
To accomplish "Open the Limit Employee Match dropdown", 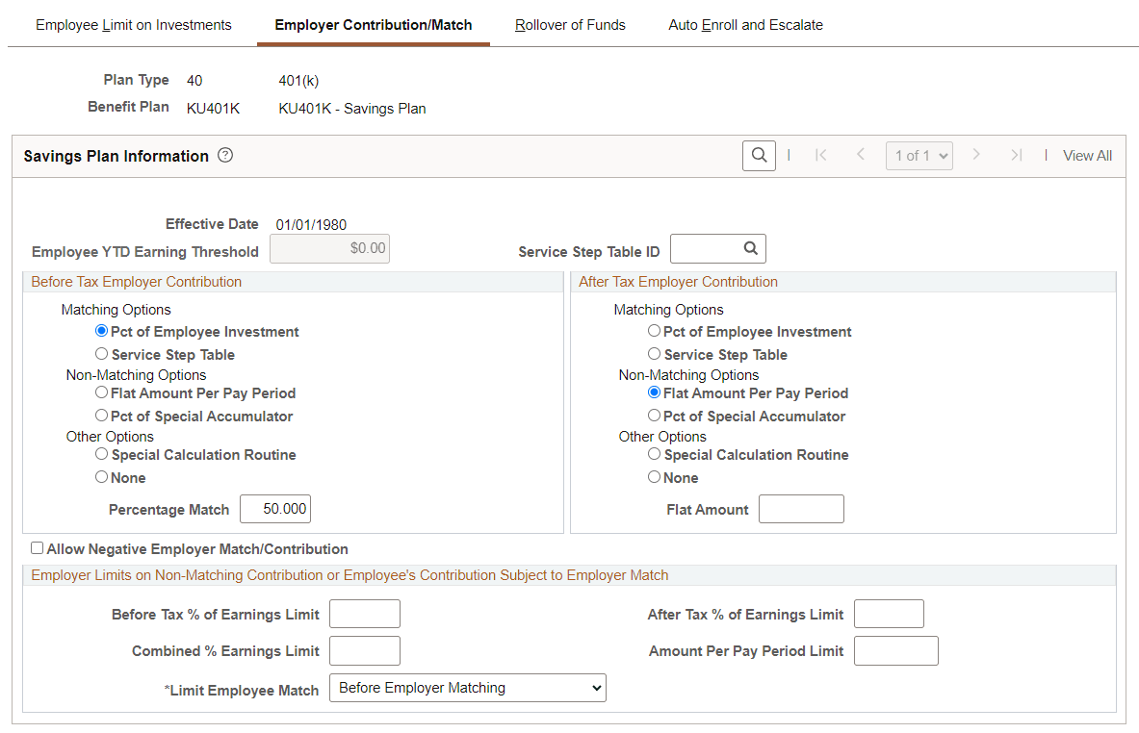I will pyautogui.click(x=468, y=688).
